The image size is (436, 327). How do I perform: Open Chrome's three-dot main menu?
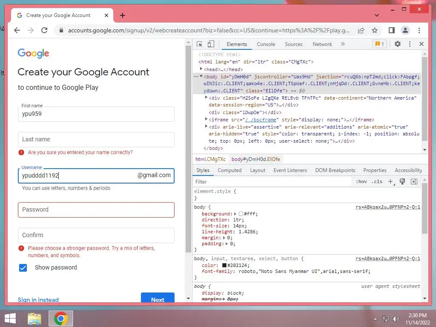(x=419, y=30)
